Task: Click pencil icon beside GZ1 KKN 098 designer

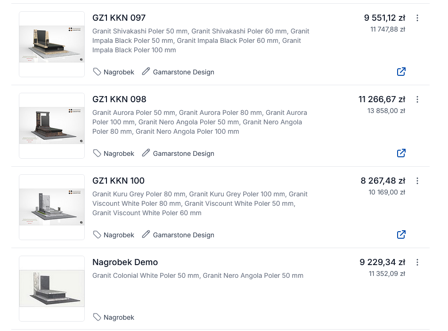Action: click(x=146, y=153)
